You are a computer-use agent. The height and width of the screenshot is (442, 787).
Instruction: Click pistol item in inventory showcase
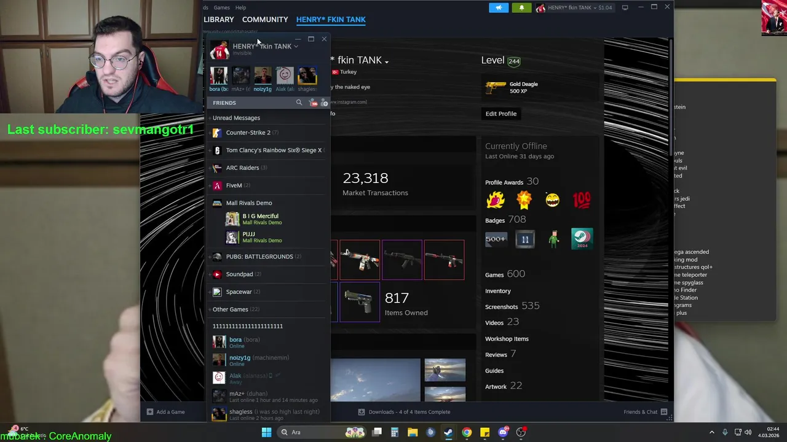click(x=359, y=301)
